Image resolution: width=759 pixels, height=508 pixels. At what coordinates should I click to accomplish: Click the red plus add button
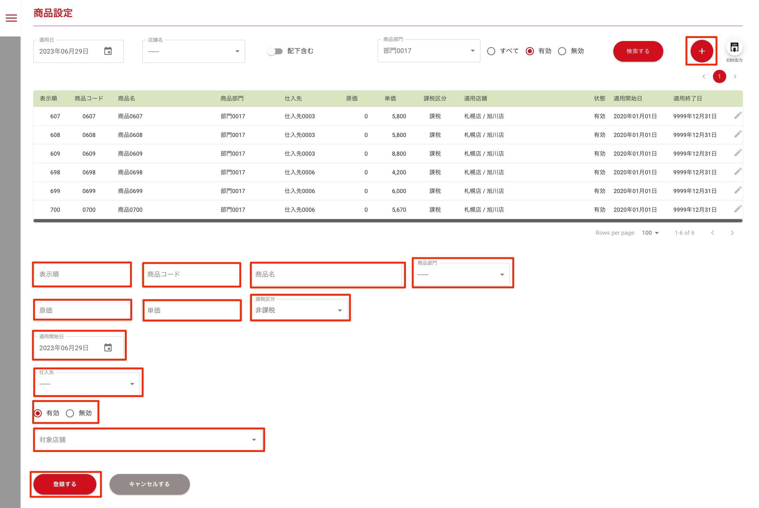point(701,51)
